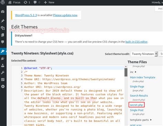Open Main Index Template file
This screenshot has width=163, height=126.
[x=143, y=77]
